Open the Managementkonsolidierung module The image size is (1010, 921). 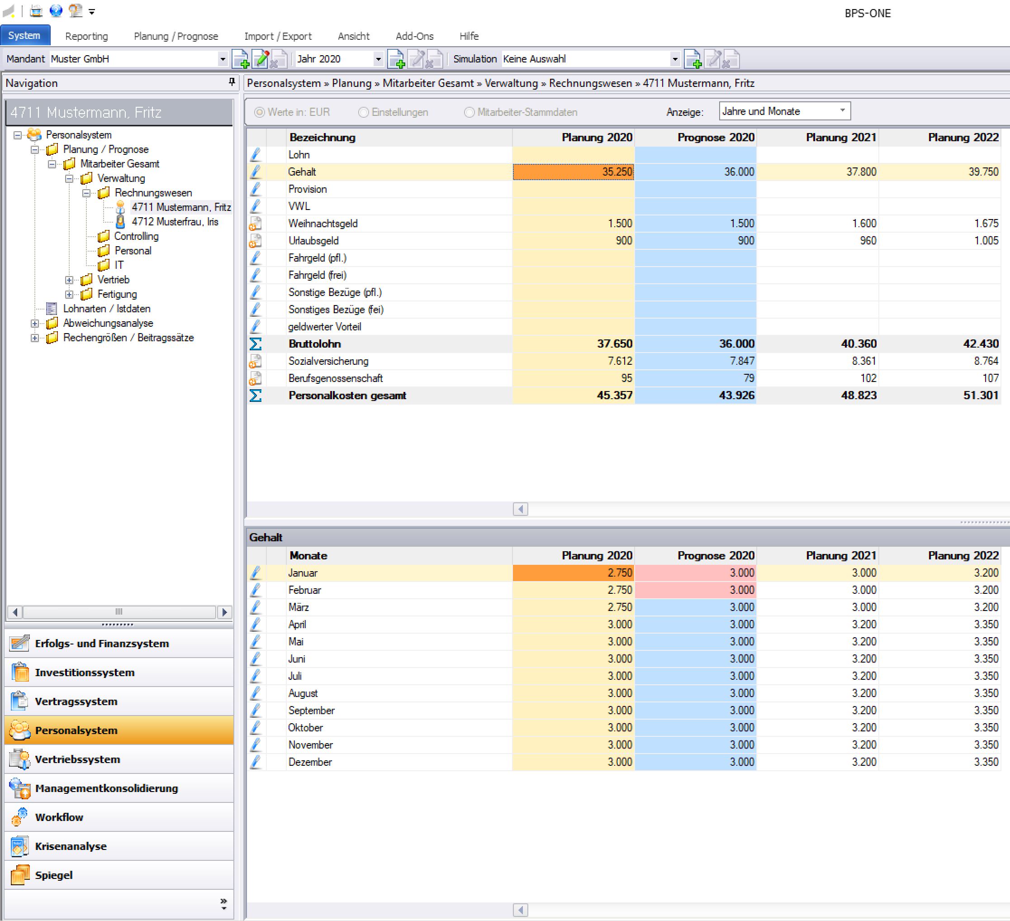[x=119, y=789]
